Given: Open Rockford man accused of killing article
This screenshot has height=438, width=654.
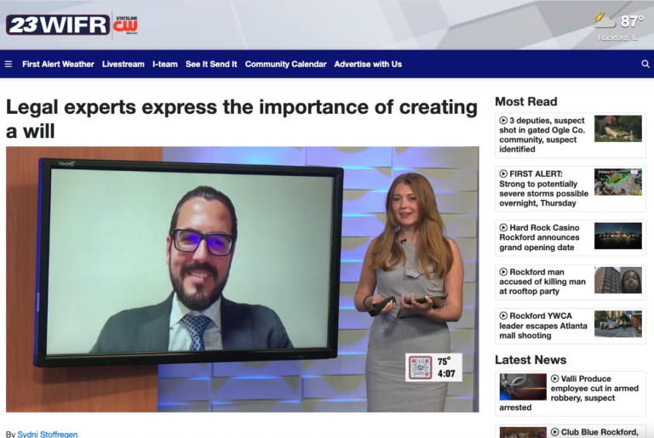Looking at the screenshot, I should (541, 281).
